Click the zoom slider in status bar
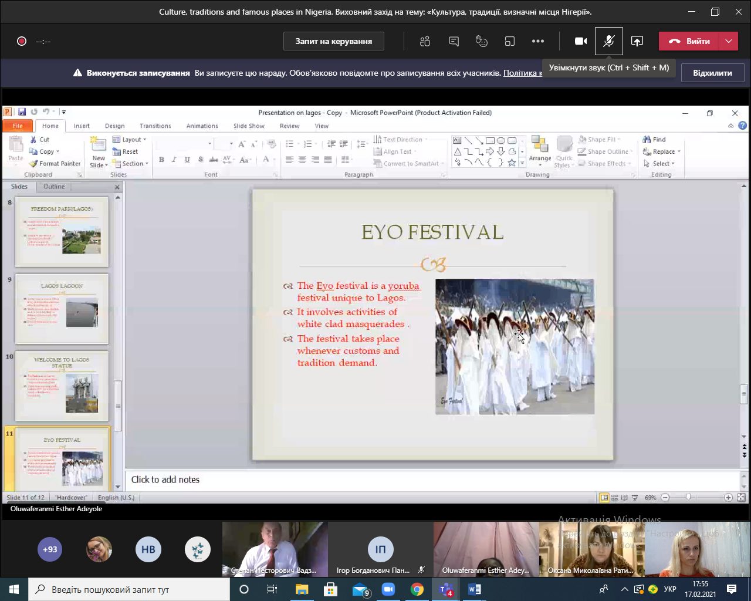 pos(688,497)
